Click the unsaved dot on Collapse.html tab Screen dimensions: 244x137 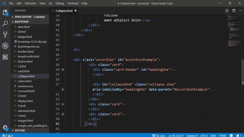pos(75,11)
